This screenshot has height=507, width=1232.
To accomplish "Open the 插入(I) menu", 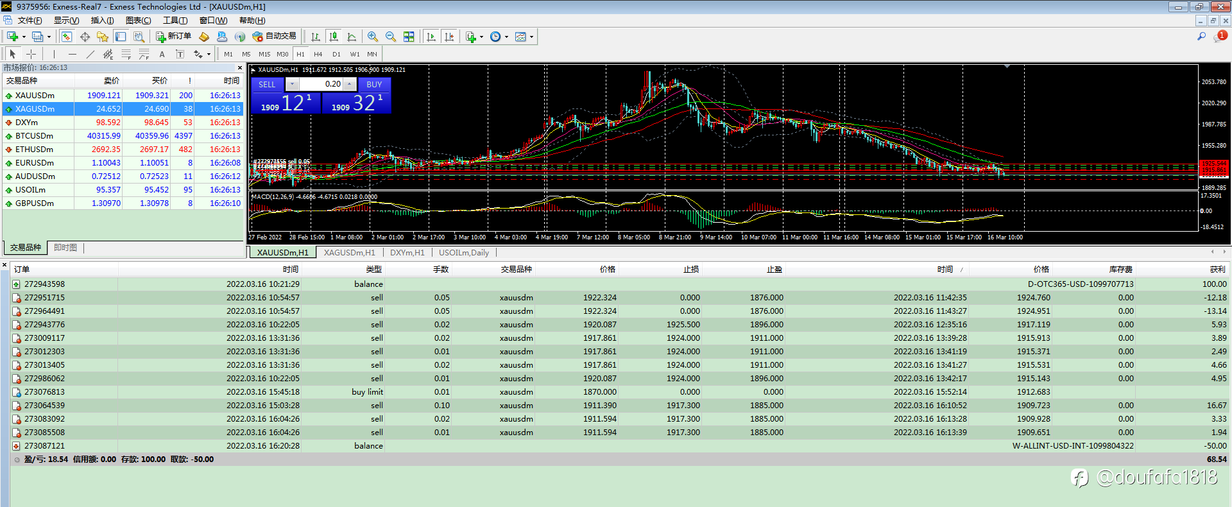I will click(x=103, y=21).
